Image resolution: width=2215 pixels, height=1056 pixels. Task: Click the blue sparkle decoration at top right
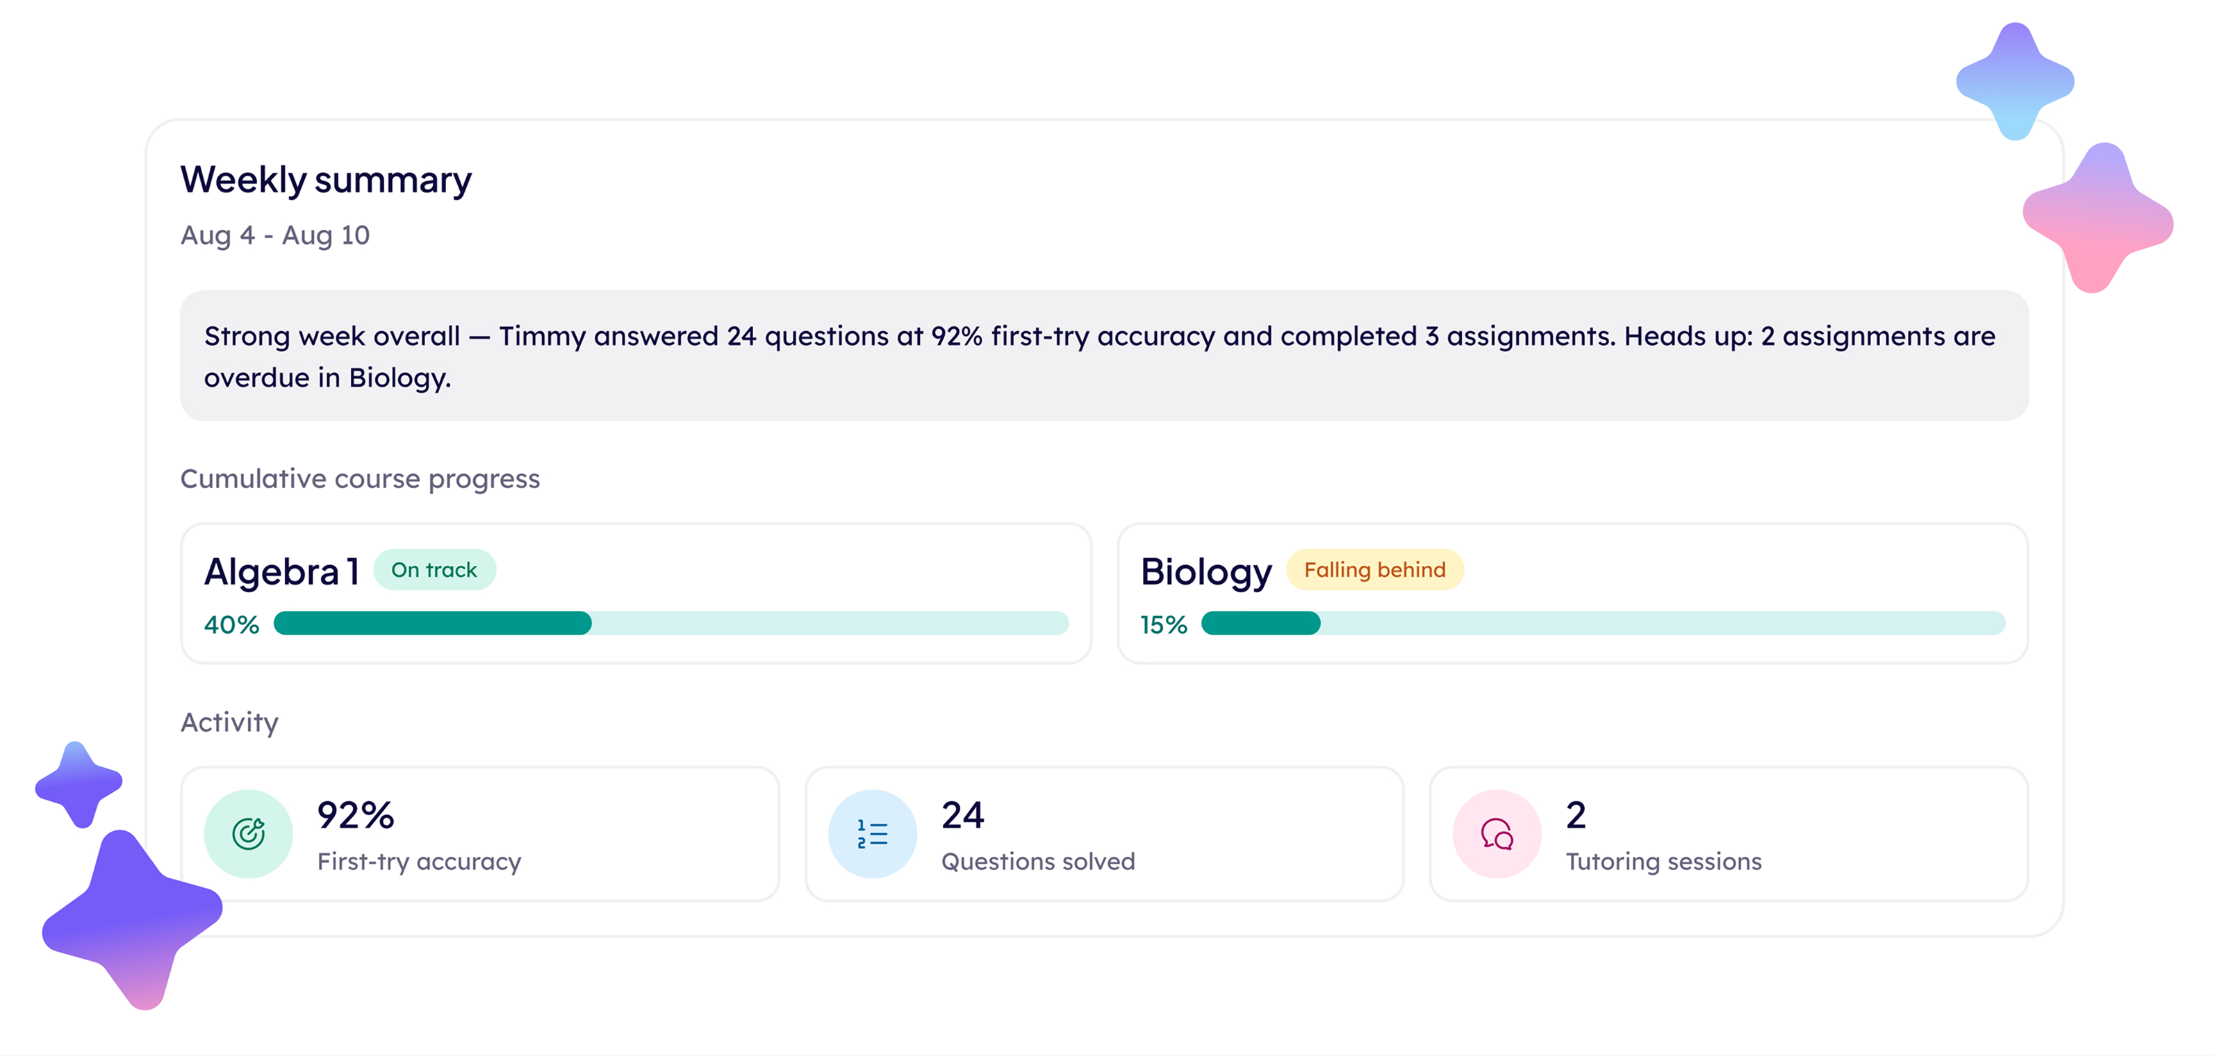coord(2015,82)
